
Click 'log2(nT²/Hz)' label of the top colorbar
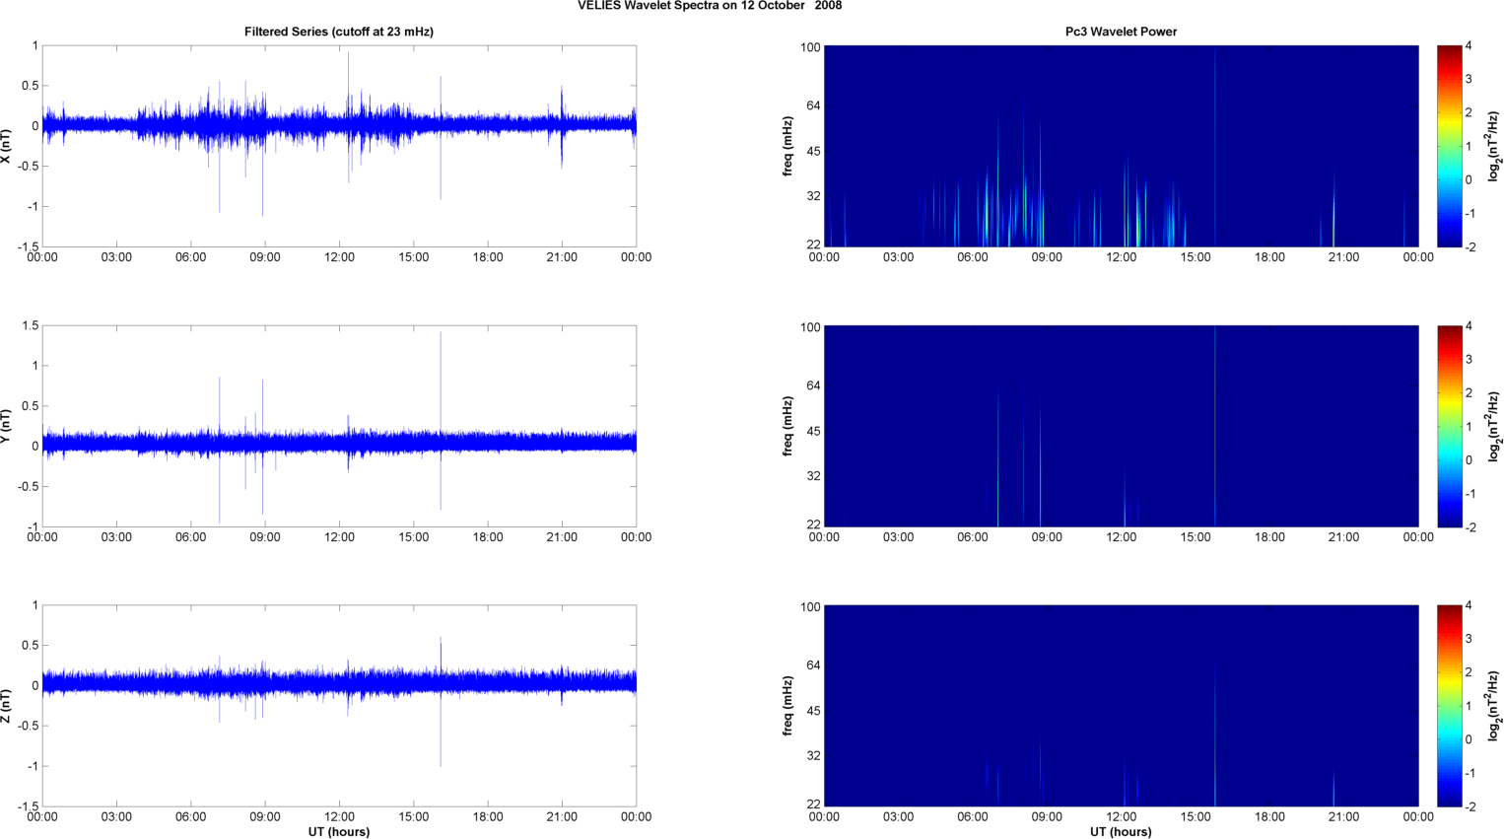(x=1495, y=146)
